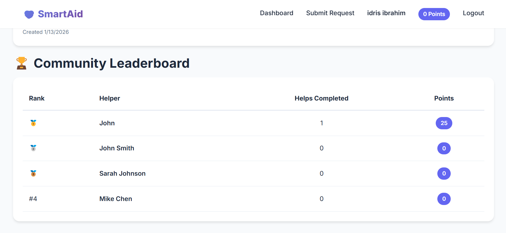Click the SmartAid brand name
Screen dimensions: 506x233
tap(60, 14)
